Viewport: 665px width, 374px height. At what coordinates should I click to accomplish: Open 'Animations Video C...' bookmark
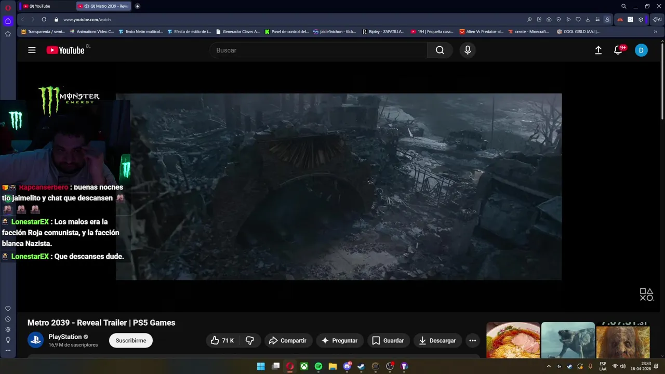tap(91, 32)
